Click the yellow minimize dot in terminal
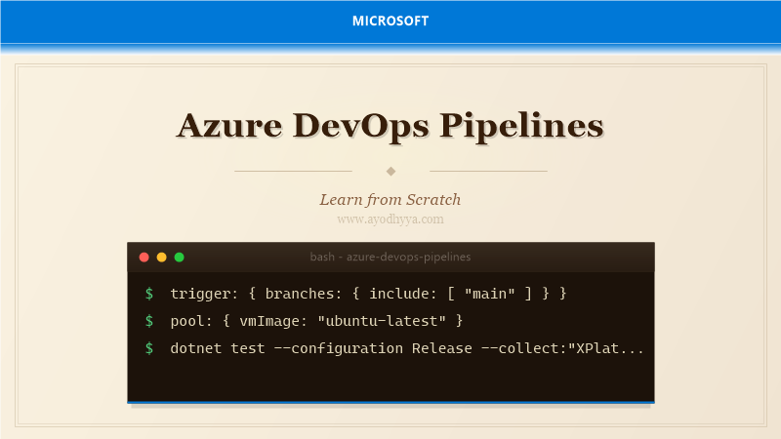The width and height of the screenshot is (781, 439). tap(161, 258)
